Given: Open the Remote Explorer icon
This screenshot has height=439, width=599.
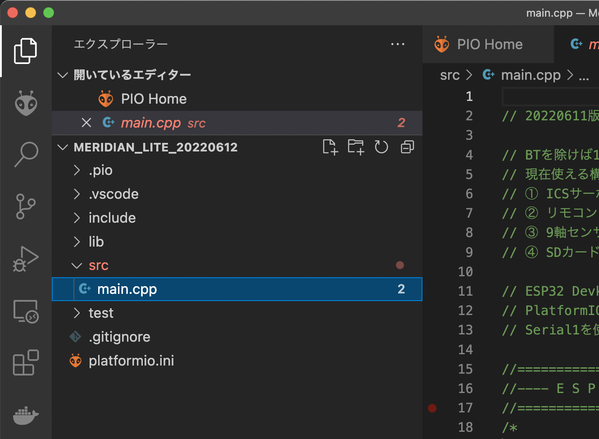Looking at the screenshot, I should [x=26, y=311].
